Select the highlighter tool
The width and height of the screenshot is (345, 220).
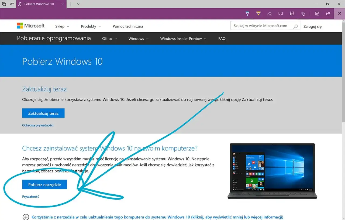point(258,13)
